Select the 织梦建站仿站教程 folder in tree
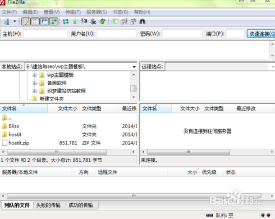 click(66, 91)
